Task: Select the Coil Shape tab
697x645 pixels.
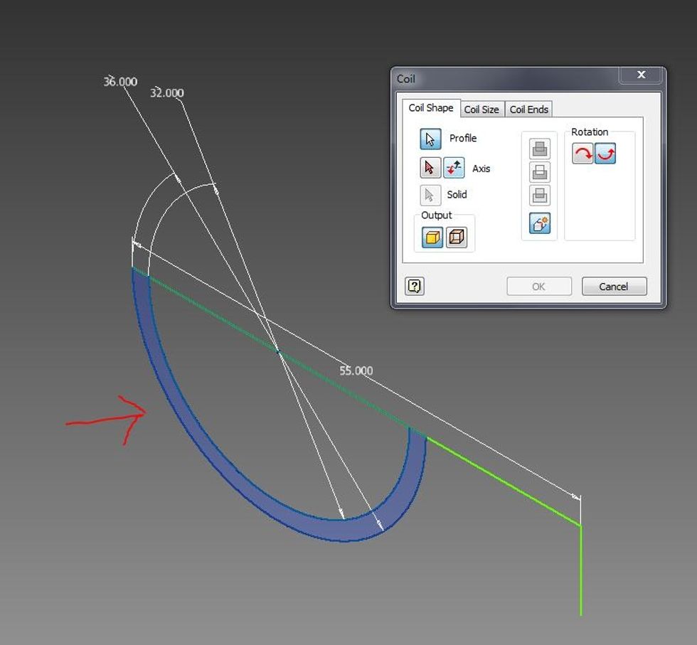Action: [430, 108]
